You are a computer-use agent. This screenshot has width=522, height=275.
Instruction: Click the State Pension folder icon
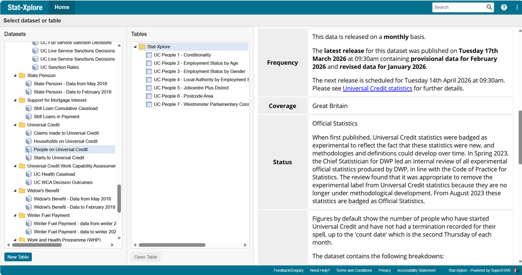point(22,75)
